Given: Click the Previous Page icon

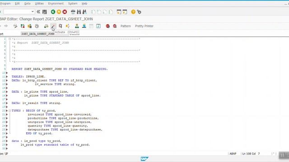Looking at the screenshot, I should tap(99, 12).
